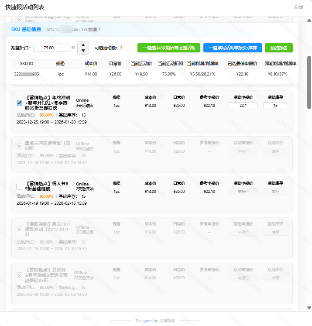
Task: Edit 活动申报价 field showing 22.1
Action: pyautogui.click(x=243, y=106)
